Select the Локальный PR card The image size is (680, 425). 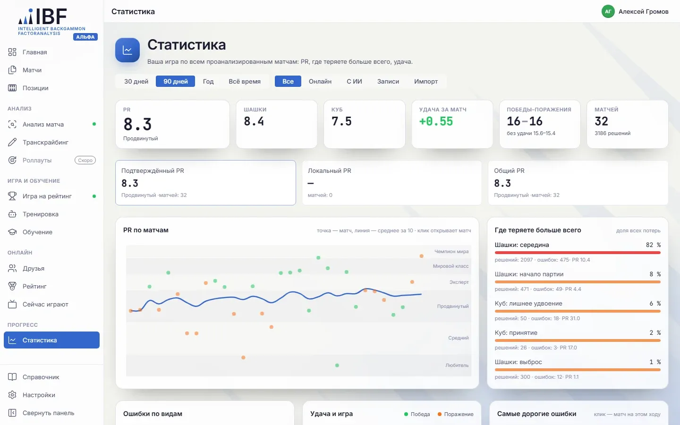click(x=392, y=183)
